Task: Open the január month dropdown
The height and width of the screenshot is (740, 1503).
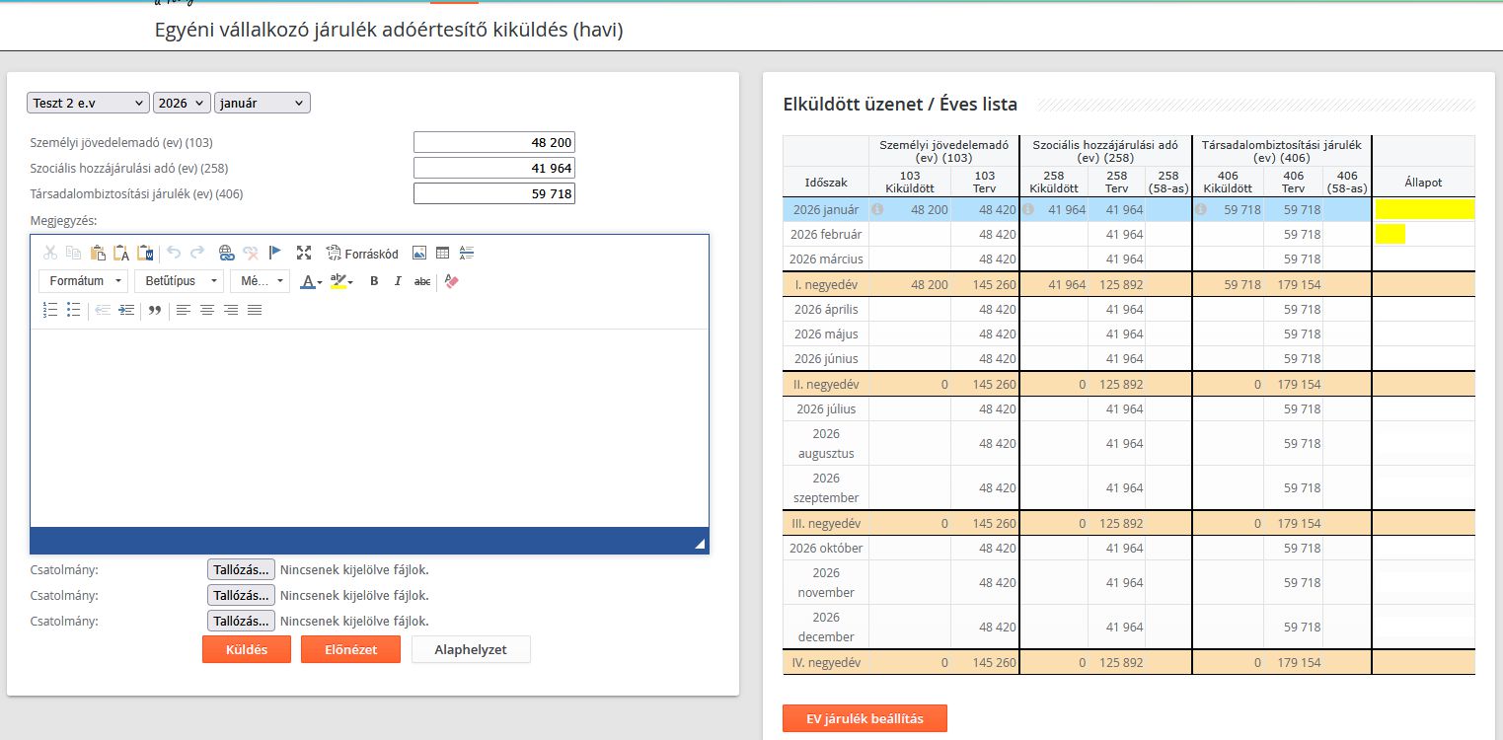Action: pos(262,103)
